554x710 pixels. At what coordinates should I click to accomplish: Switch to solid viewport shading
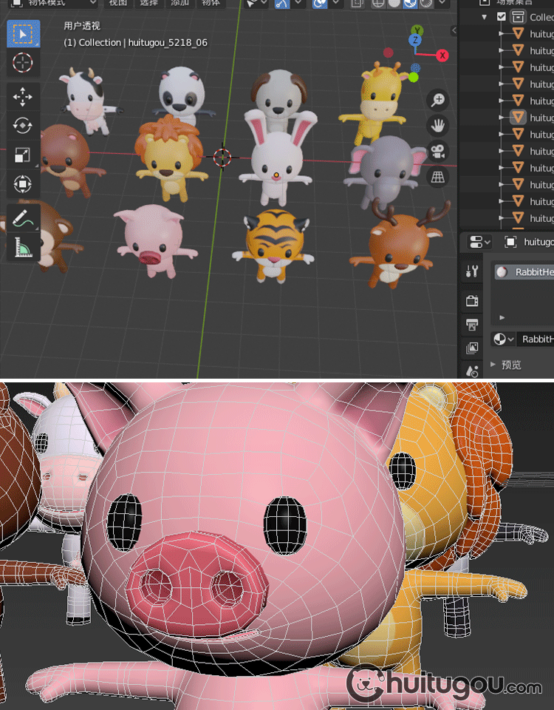coord(394,4)
